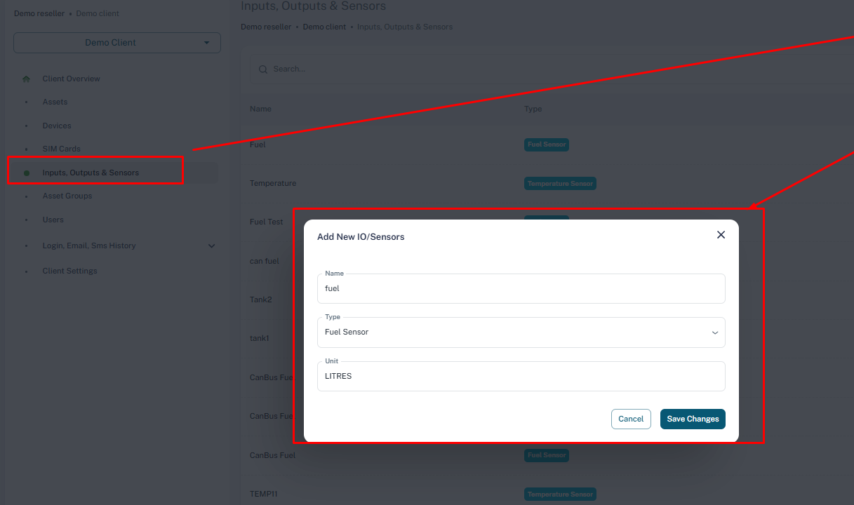
Task: Select SIM Cards menu item
Action: tap(61, 149)
